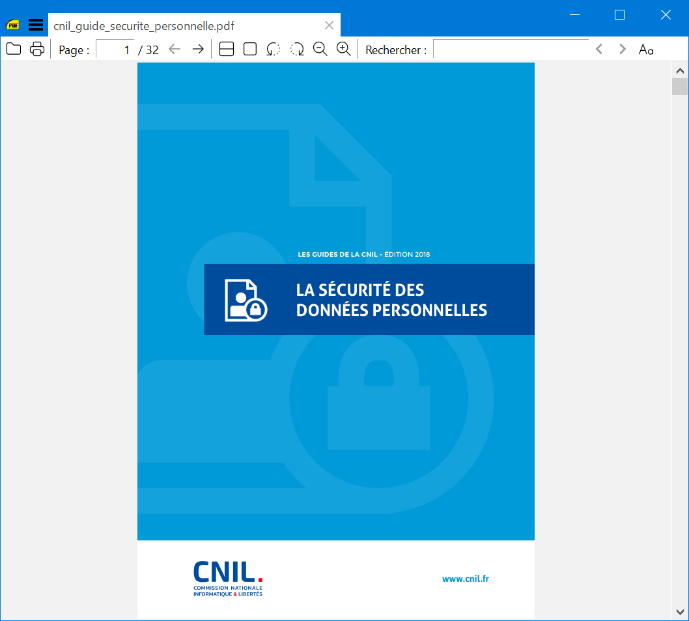Zoom out with magnifier minus
This screenshot has height=621, width=689.
320,49
